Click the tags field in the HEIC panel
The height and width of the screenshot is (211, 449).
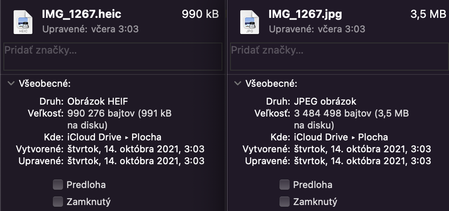113,57
